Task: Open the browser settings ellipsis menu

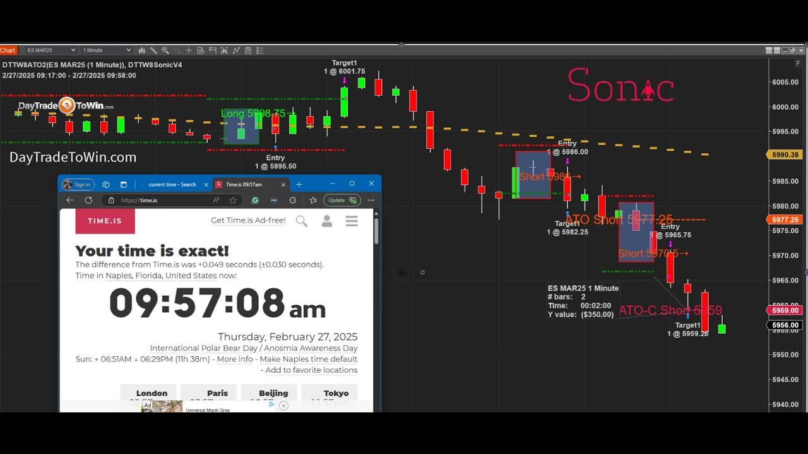Action: click(x=370, y=201)
